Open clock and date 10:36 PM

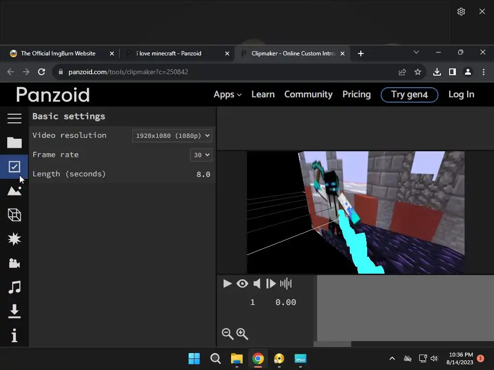[460, 358]
